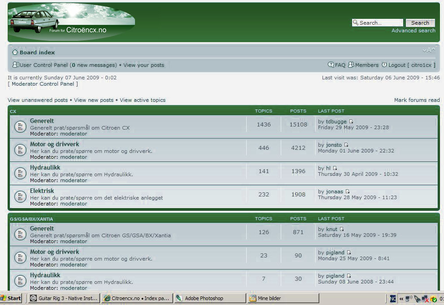The image size is (444, 305).
Task: Click the GS/GSA/BX/Xantia Generelt forum icon
Action: tap(20, 234)
